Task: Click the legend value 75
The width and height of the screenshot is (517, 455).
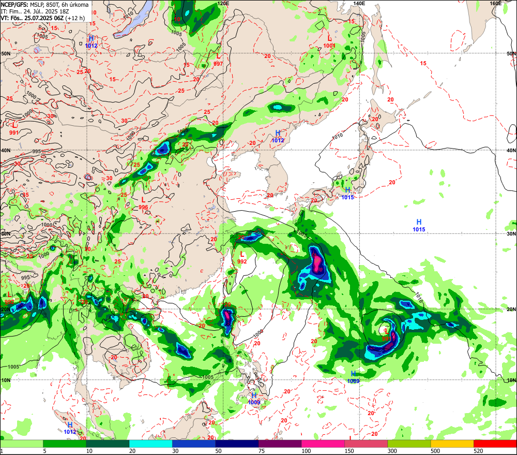Action: (x=262, y=451)
